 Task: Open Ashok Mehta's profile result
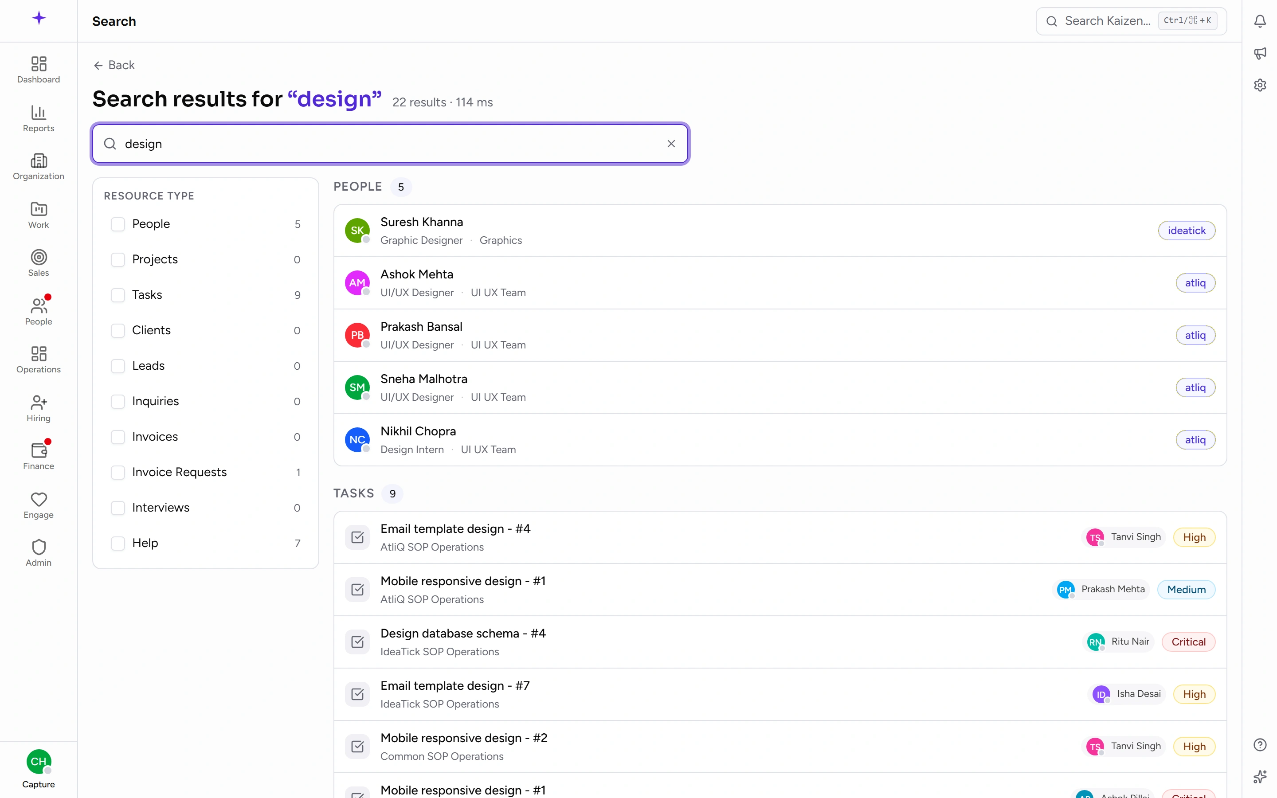780,283
